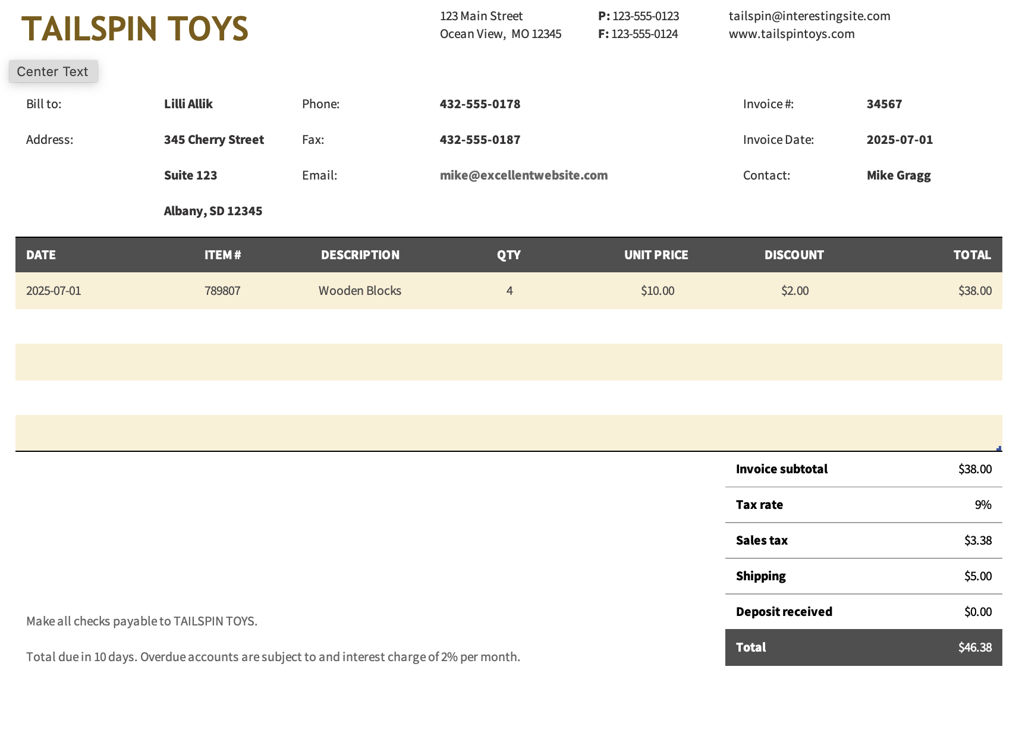The width and height of the screenshot is (1019, 742).
Task: Select company fax F: 123-555-0124
Action: click(x=638, y=34)
